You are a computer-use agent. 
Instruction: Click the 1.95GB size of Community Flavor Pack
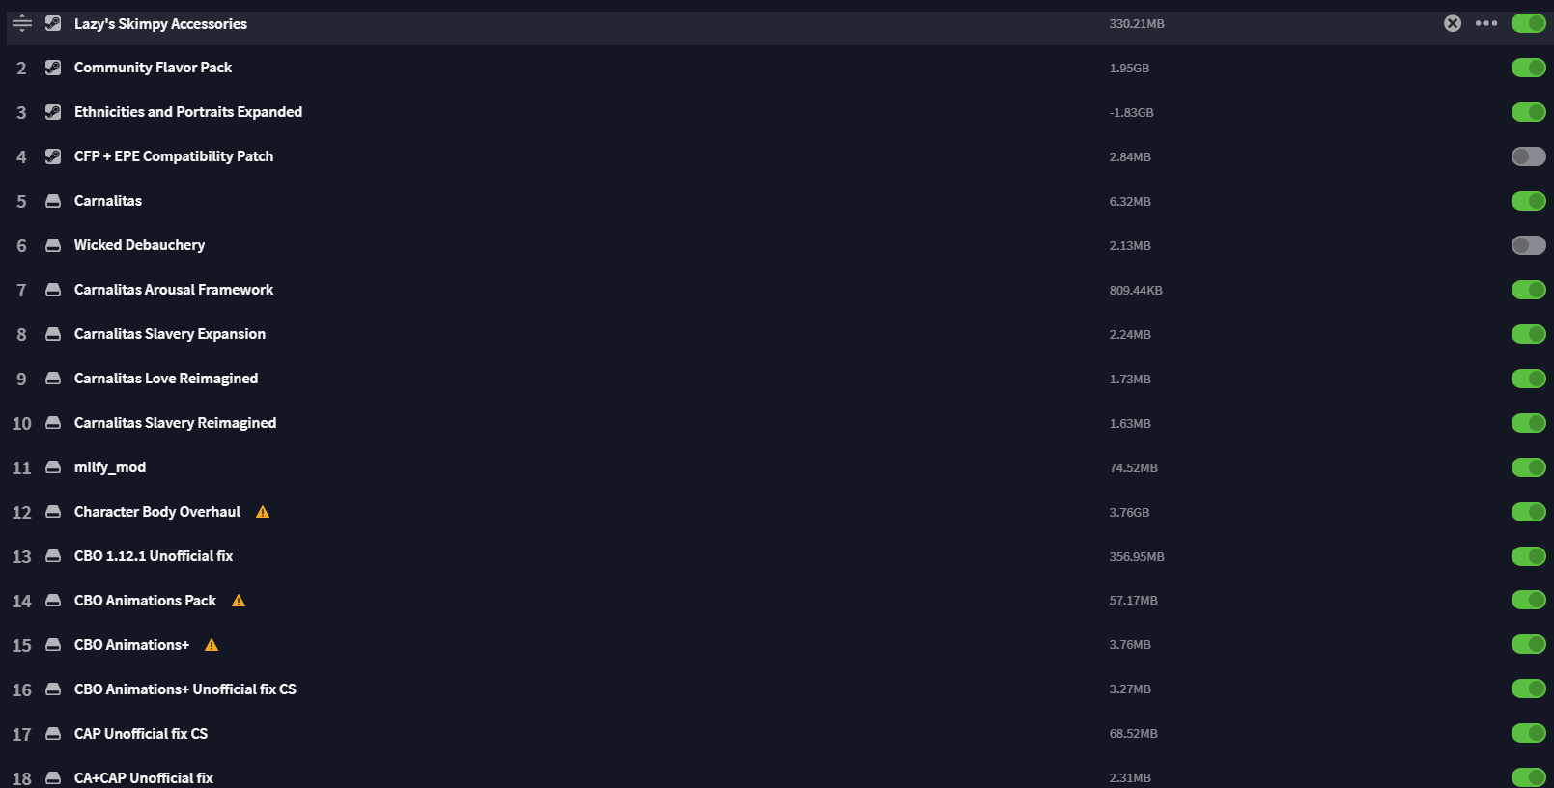click(1129, 69)
